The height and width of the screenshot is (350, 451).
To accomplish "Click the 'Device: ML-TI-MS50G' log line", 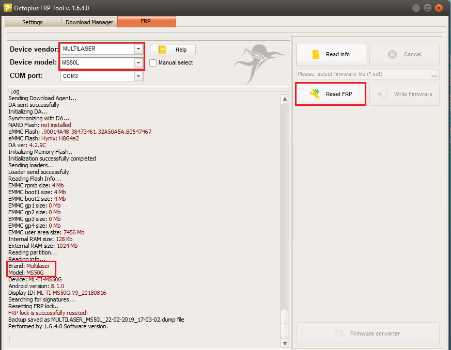I will [35, 279].
